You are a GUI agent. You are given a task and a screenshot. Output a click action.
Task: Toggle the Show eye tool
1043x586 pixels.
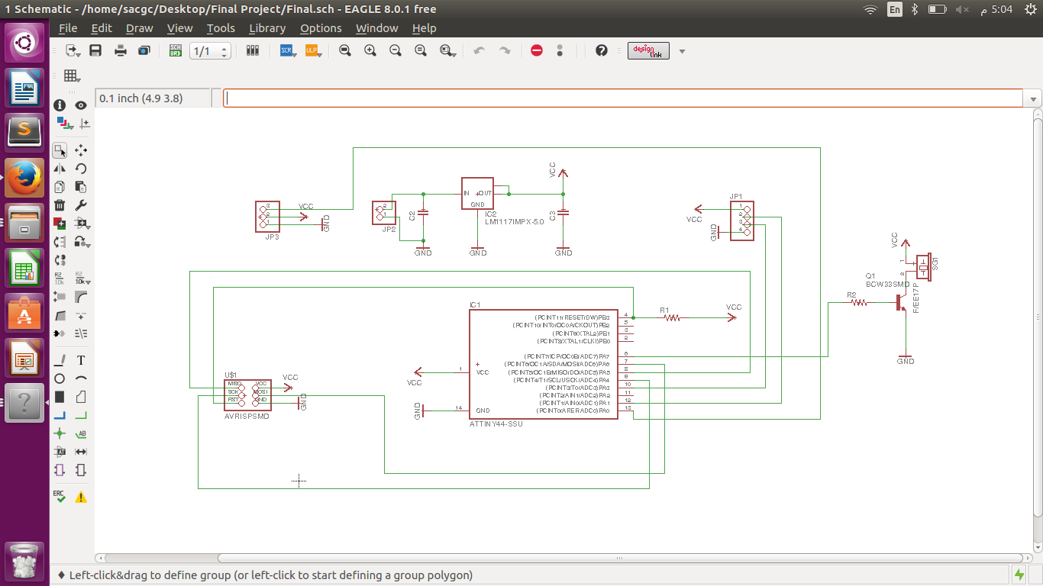coord(81,105)
